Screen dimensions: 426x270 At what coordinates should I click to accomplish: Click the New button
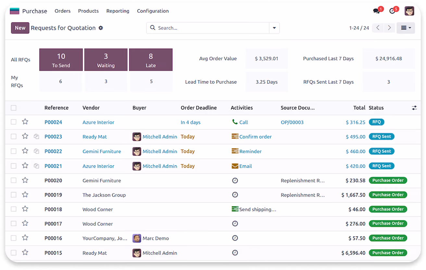coord(20,28)
